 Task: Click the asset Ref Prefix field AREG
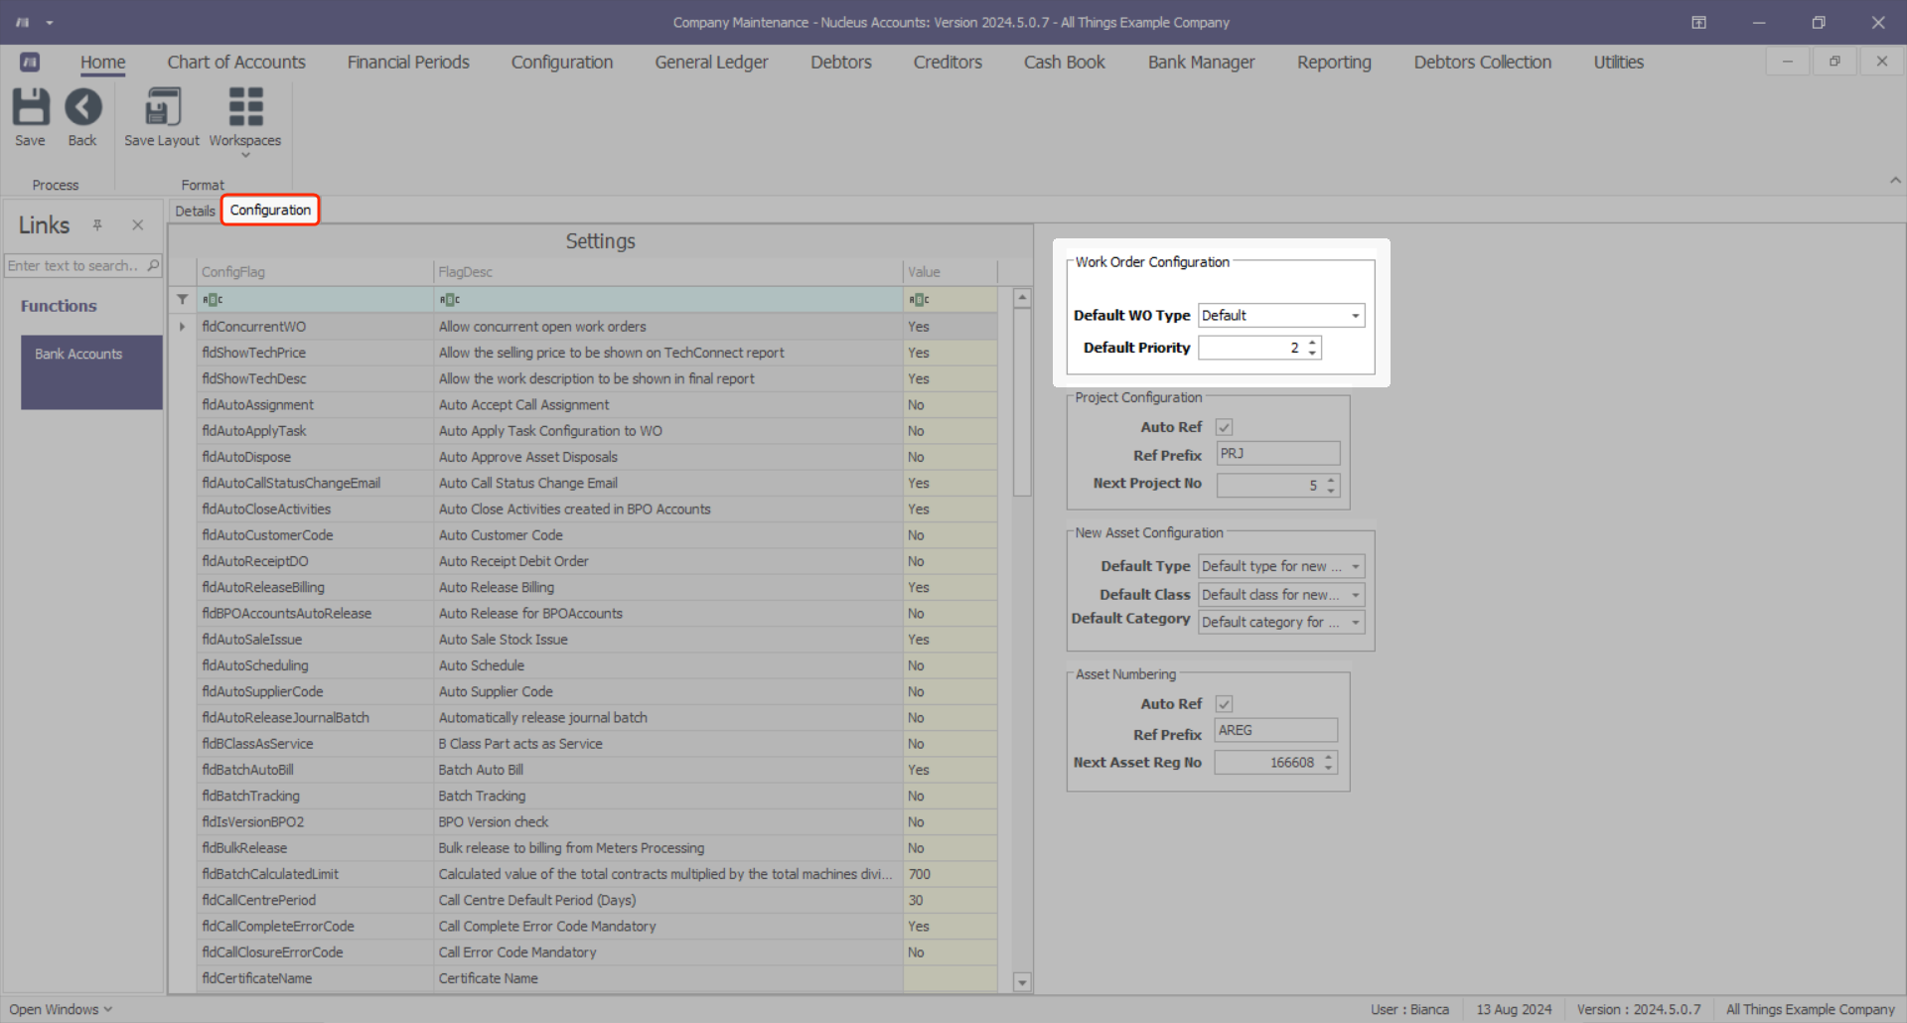(1276, 731)
